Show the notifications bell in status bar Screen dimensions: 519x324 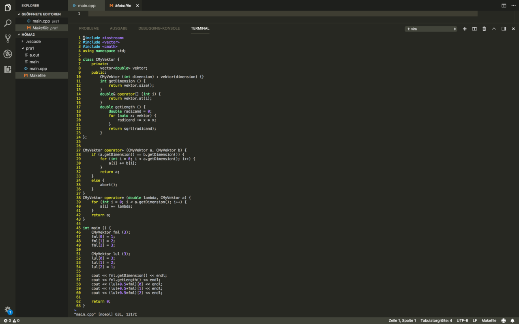coord(513,320)
